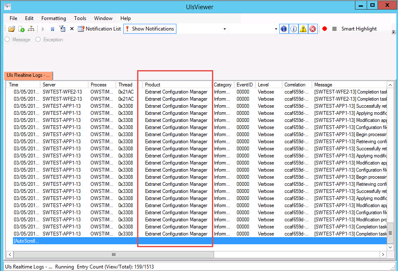Toggle the red error level filter
This screenshot has height=271, width=398.
313,29
